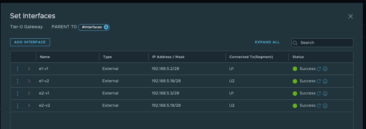
Task: Sort by the IP Address / Mask column
Action: click(168, 57)
